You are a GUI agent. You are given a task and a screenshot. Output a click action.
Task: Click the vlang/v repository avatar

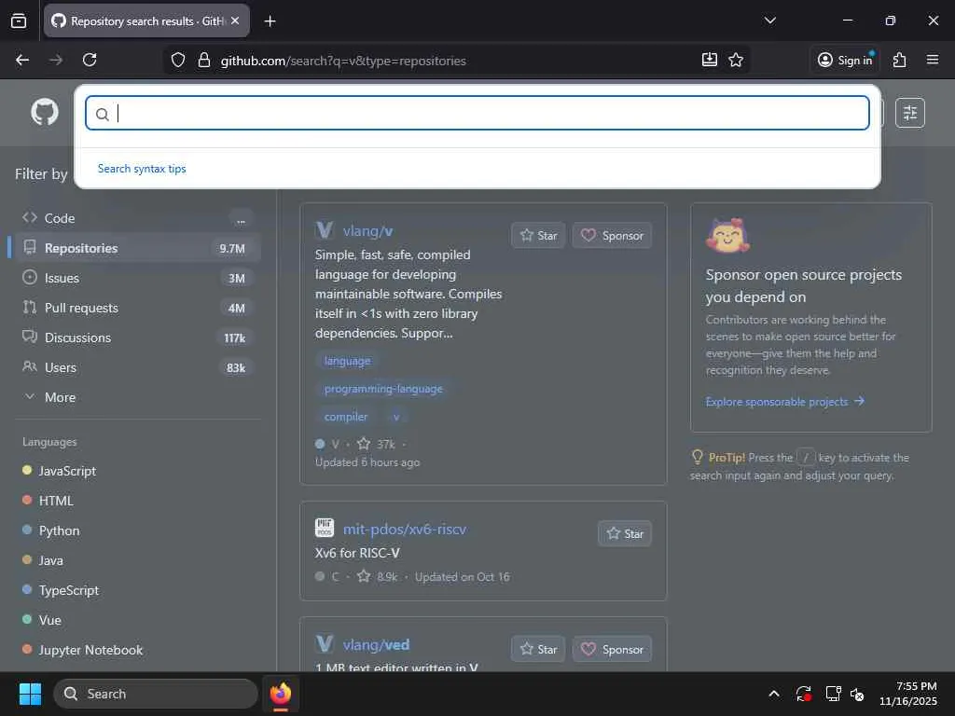tap(325, 230)
